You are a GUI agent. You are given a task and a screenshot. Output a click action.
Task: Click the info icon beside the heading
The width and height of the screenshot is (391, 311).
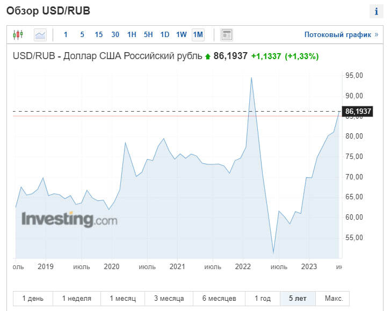point(376,11)
